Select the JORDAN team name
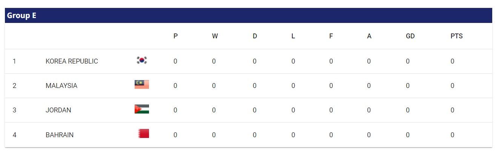This screenshot has height=153, width=496. [58, 110]
